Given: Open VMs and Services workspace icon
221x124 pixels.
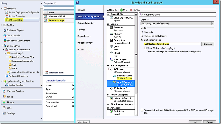Looking at the screenshot, I should tap(4, 91).
